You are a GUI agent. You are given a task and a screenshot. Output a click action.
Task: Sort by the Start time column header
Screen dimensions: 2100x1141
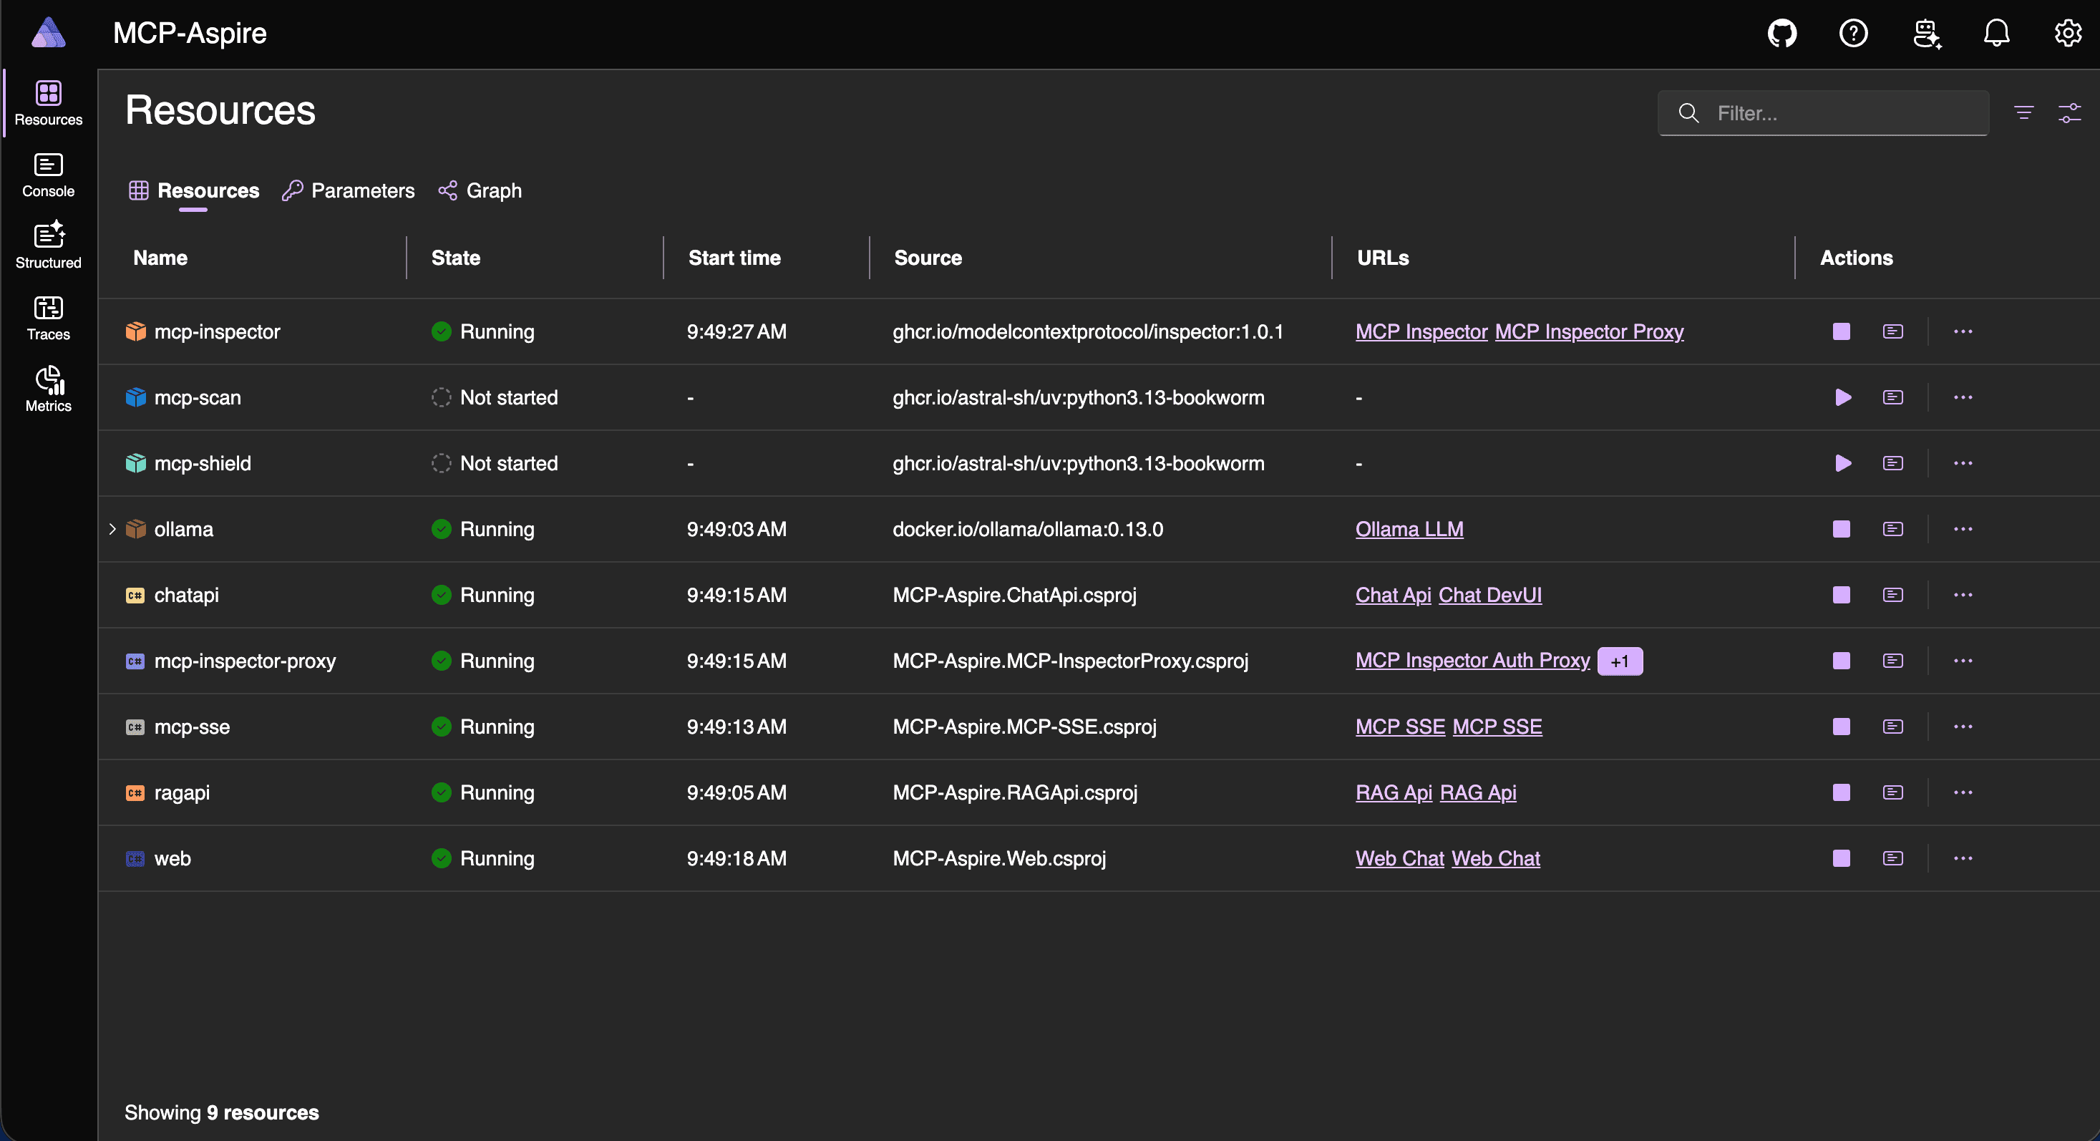click(x=734, y=258)
